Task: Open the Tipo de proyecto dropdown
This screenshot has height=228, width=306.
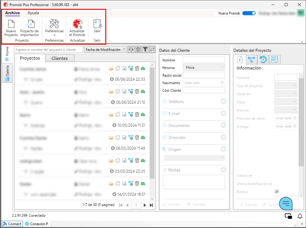Action: [x=286, y=85]
